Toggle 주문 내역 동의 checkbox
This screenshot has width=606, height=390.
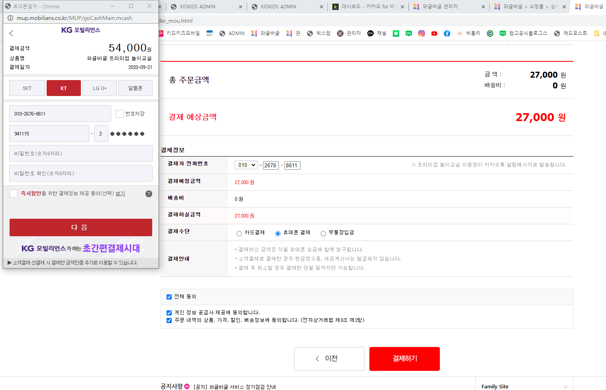click(169, 320)
